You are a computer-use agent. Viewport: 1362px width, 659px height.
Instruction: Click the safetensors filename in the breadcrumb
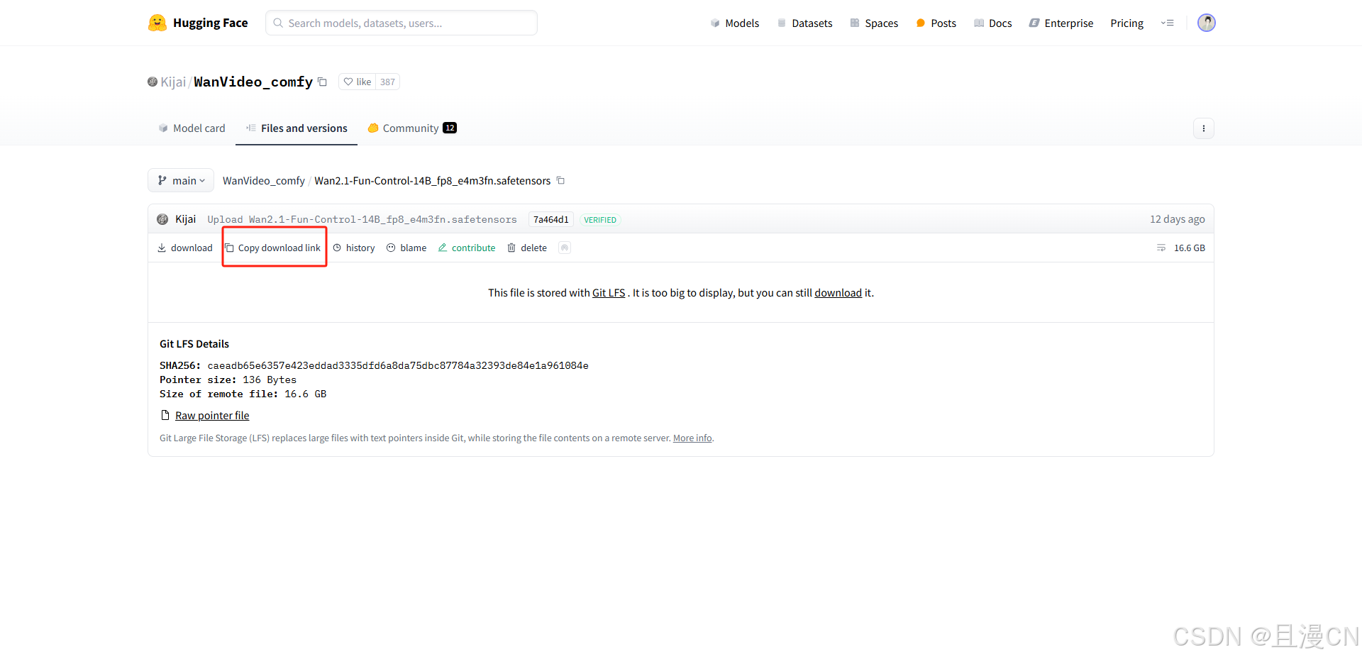pos(432,181)
